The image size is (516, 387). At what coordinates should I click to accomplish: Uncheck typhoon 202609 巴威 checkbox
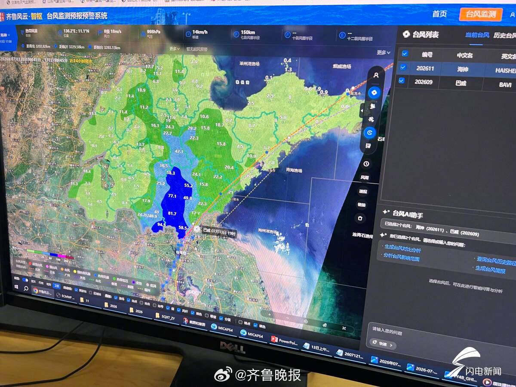[x=402, y=80]
